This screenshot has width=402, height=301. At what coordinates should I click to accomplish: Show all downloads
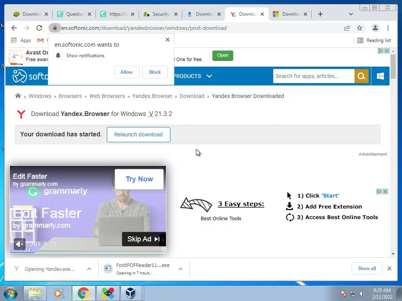[367, 268]
